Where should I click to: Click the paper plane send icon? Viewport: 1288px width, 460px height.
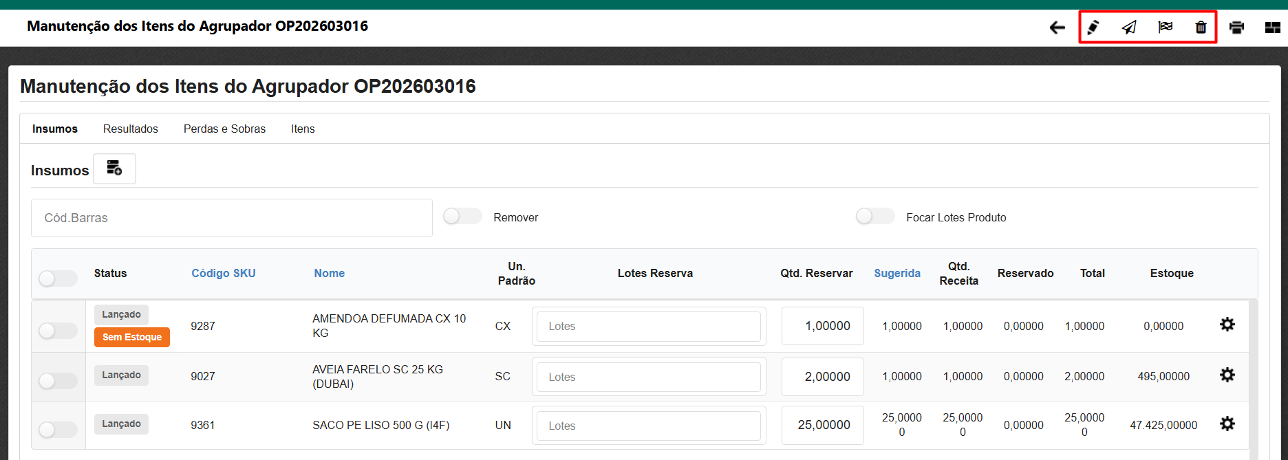tap(1129, 28)
